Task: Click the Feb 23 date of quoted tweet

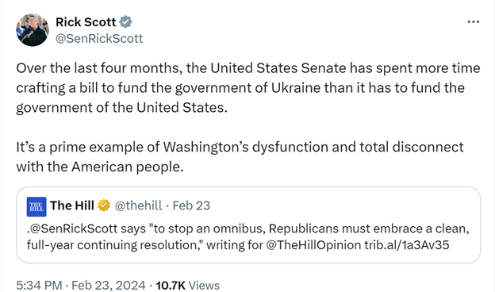Action: tap(191, 206)
